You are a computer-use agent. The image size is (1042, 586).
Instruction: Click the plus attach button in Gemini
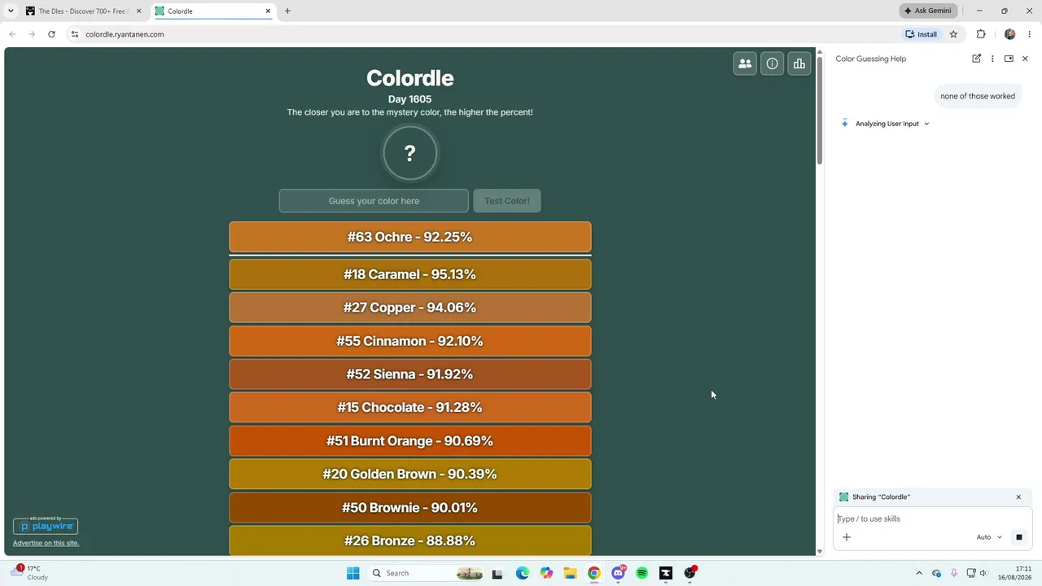tap(847, 537)
